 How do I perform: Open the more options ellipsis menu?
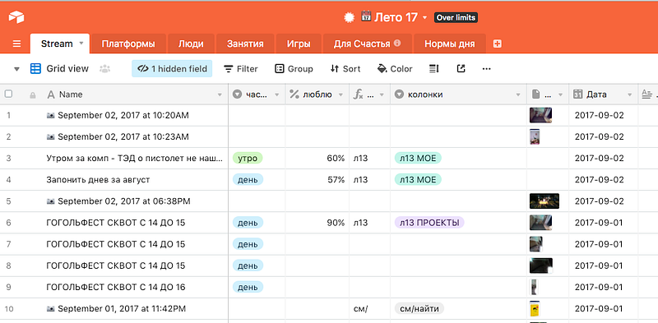486,69
